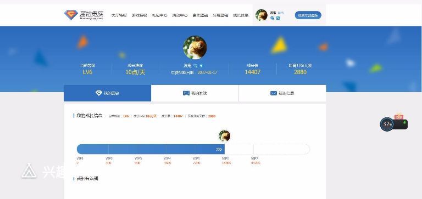The image size is (422, 199).
Task: Click the 10点/天 growth speed value
Action: [135, 72]
